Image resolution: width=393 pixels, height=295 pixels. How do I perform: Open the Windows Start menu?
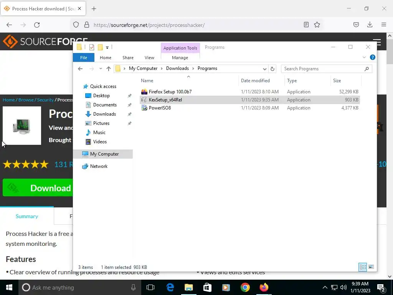click(x=9, y=287)
